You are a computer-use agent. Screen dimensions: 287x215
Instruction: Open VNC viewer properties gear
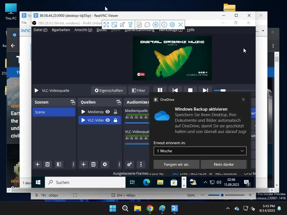click(x=172, y=25)
